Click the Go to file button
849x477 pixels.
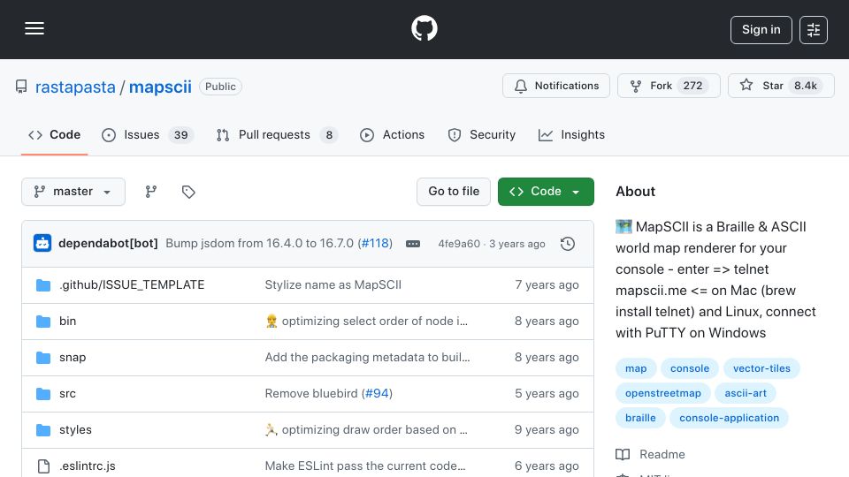(453, 192)
